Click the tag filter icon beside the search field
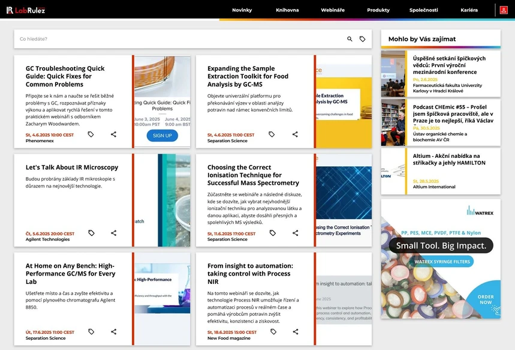Viewport: 515px width, 350px height. click(363, 38)
